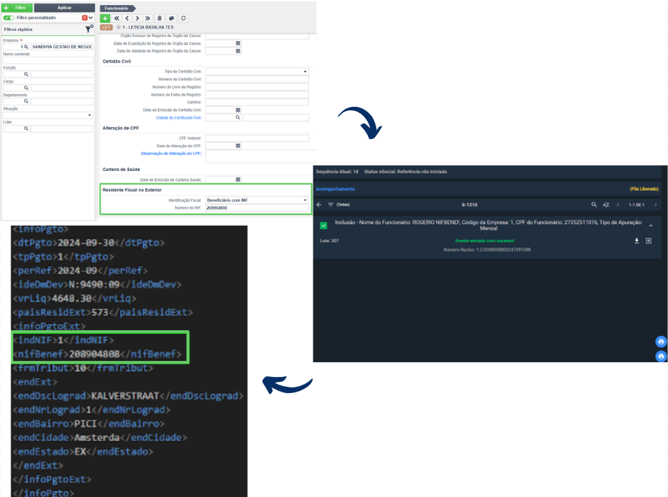
Task: Click the (Fila Liberada) status text
Action: coord(644,189)
